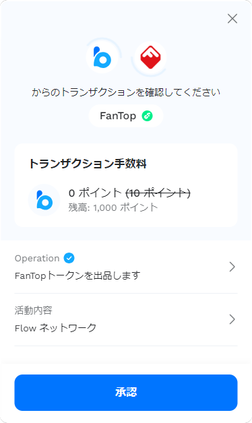The height and width of the screenshot is (423, 252).
Task: Expand Operation details with the chevron
Action: click(232, 267)
